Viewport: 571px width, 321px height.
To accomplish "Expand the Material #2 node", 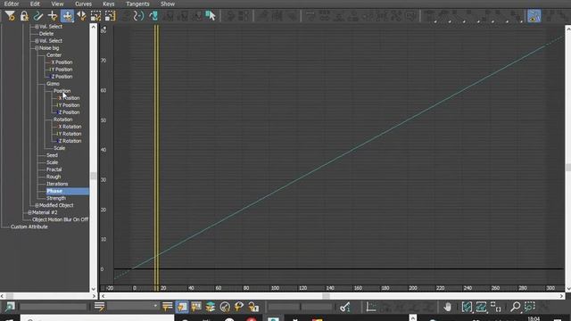I will [x=29, y=212].
